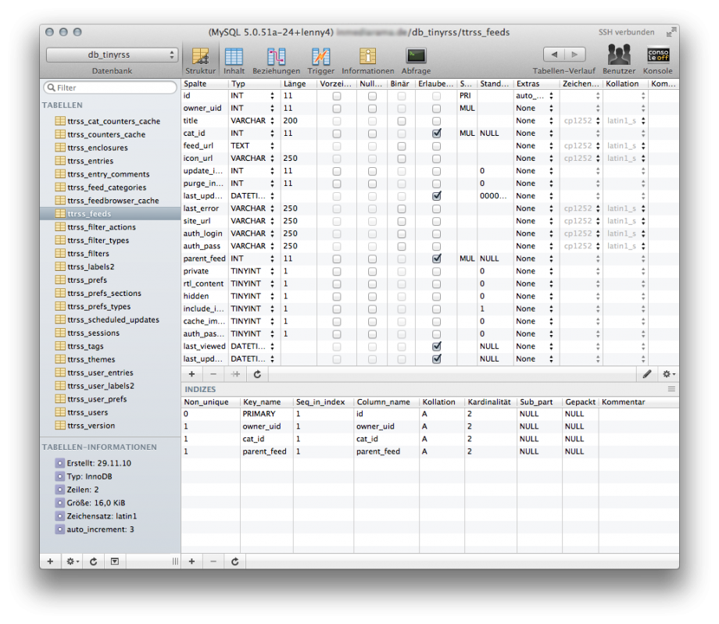Duplicate the selected field

click(235, 374)
